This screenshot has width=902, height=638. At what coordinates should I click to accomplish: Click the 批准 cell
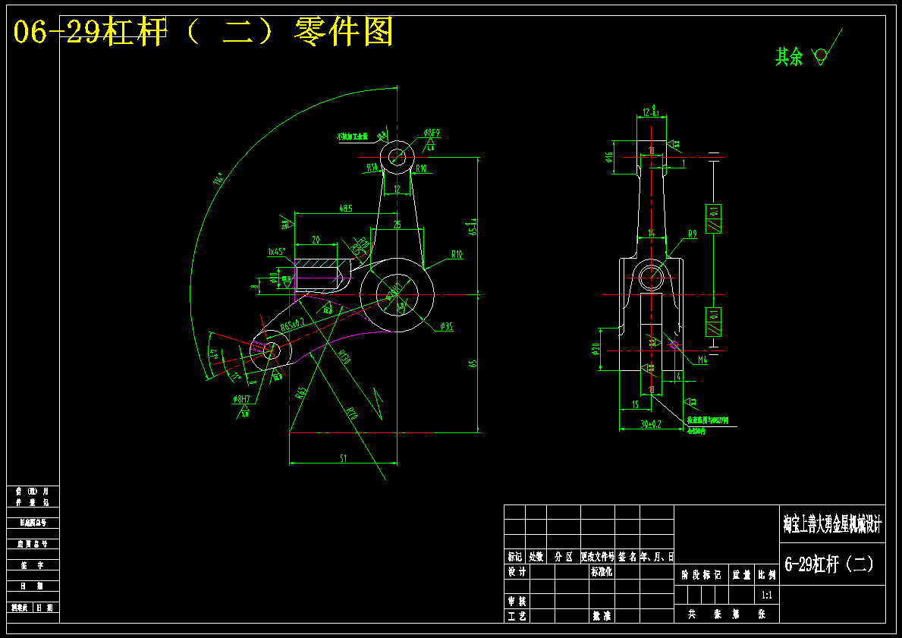(602, 616)
